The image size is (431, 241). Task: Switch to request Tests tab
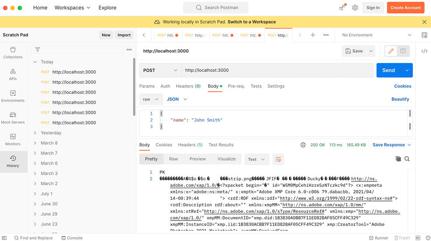[256, 86]
